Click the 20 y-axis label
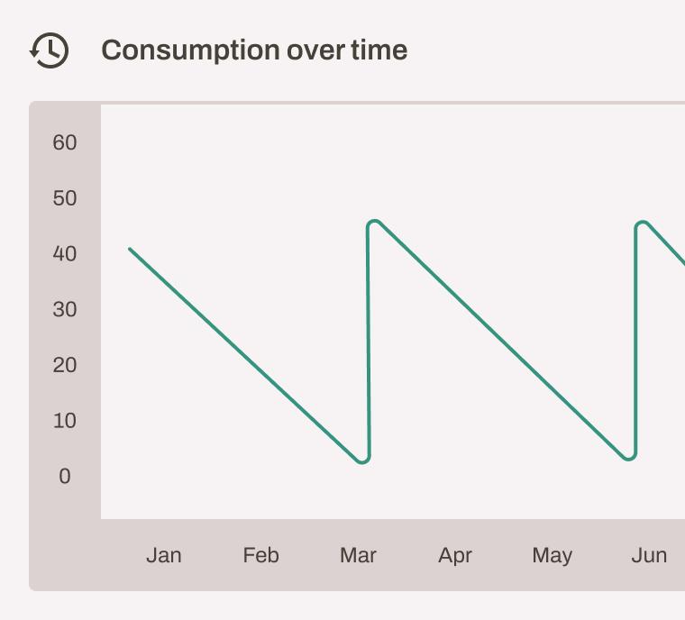Image resolution: width=685 pixels, height=620 pixels. coord(65,365)
